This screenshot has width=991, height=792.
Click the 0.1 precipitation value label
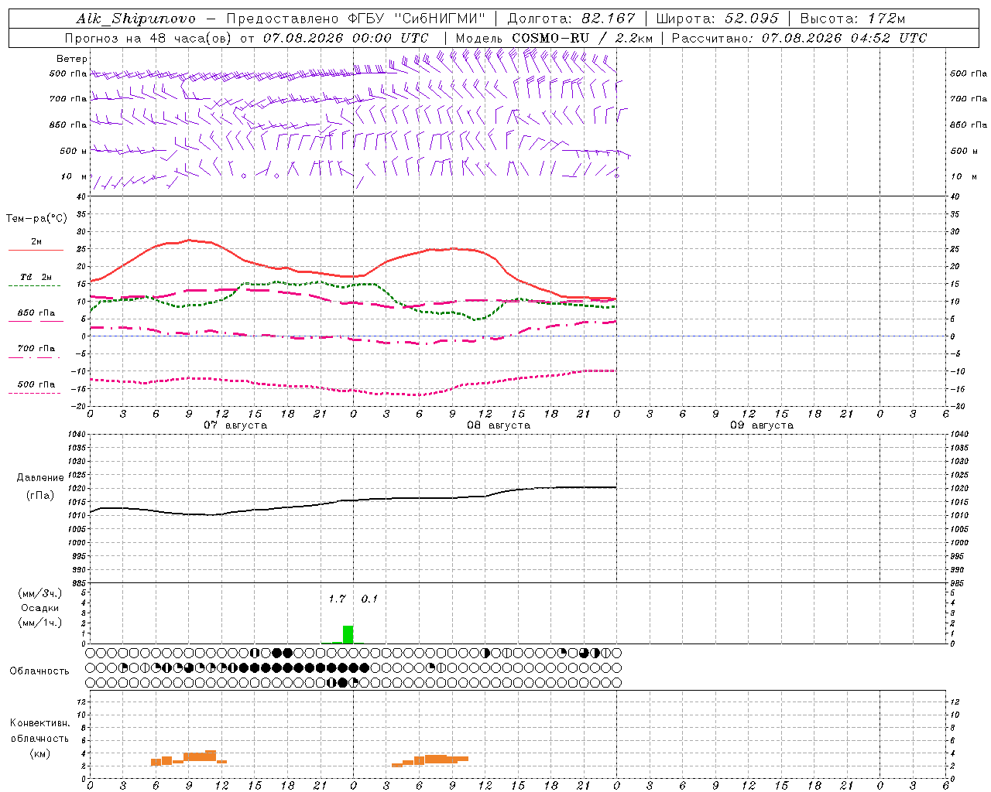click(369, 599)
